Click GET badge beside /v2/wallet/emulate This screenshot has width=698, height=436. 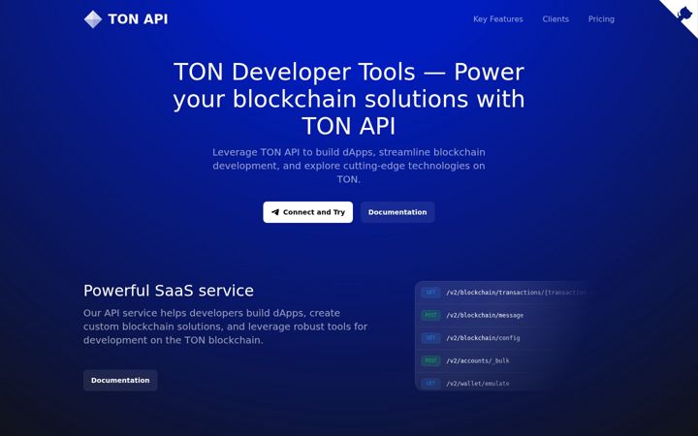click(x=430, y=384)
